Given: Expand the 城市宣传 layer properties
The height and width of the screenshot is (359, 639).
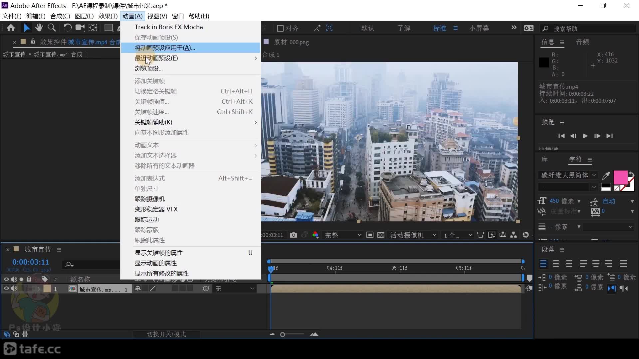Looking at the screenshot, I should click(39, 289).
